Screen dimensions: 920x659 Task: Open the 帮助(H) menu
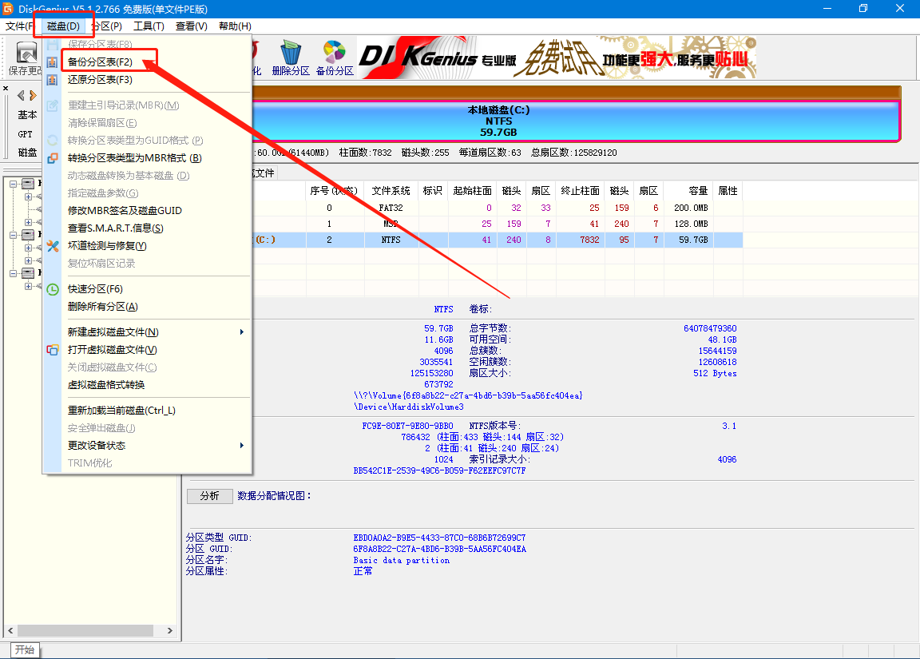pyautogui.click(x=235, y=26)
